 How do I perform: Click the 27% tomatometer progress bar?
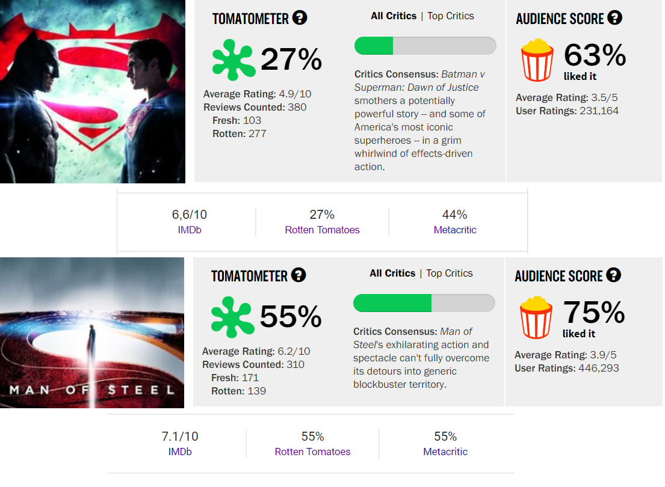tap(425, 46)
